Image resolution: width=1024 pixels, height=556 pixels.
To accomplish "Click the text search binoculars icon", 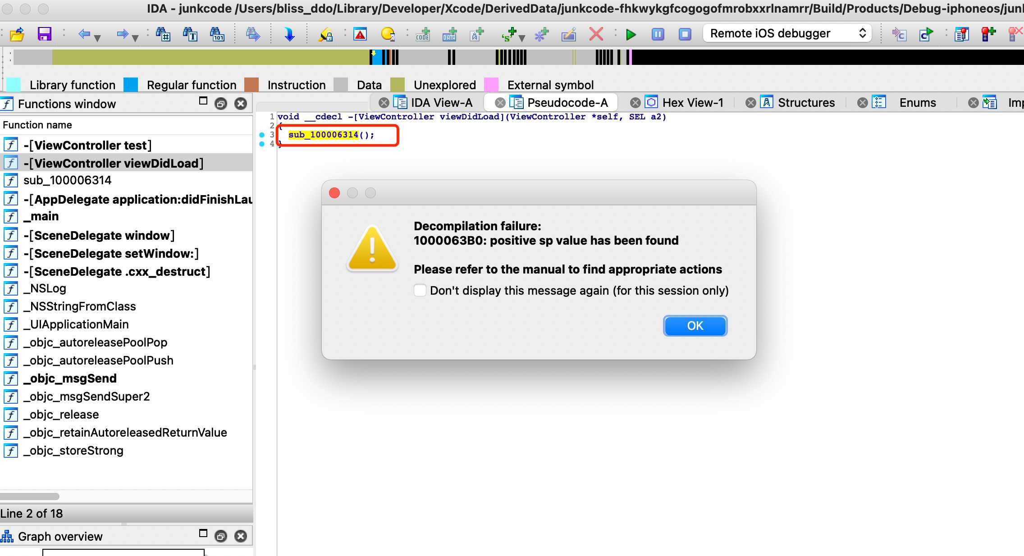I will pos(190,34).
